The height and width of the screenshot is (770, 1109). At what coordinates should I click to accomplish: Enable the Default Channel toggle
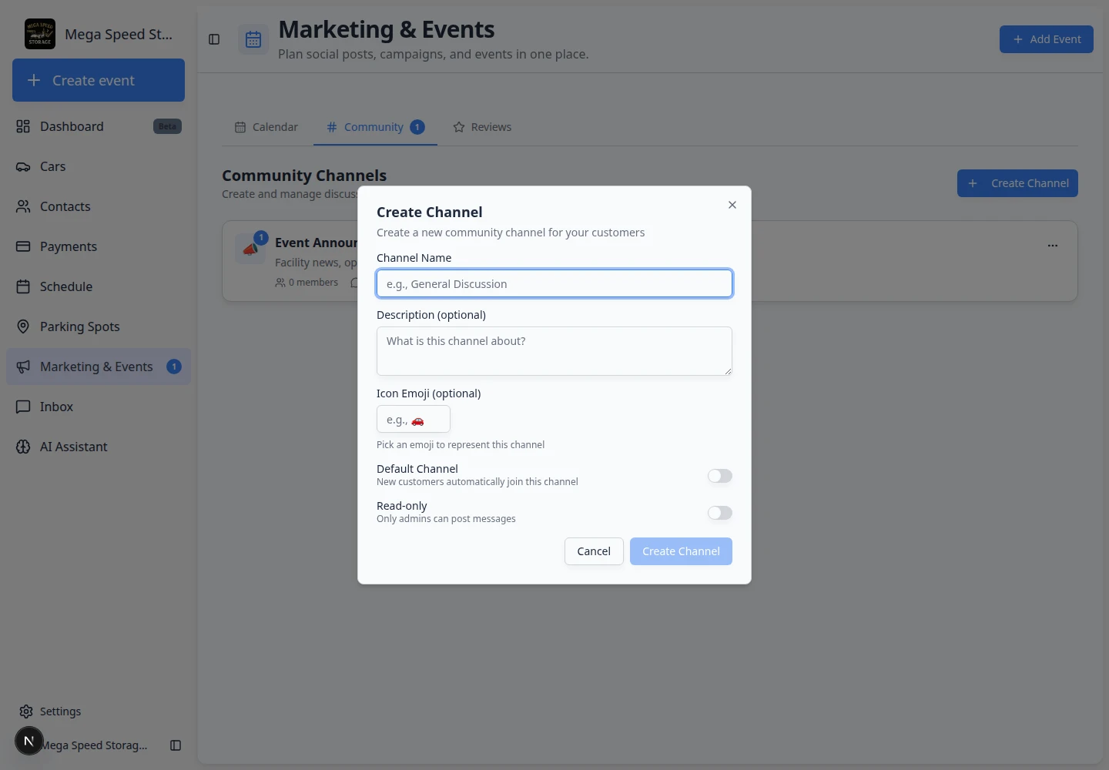tap(720, 476)
